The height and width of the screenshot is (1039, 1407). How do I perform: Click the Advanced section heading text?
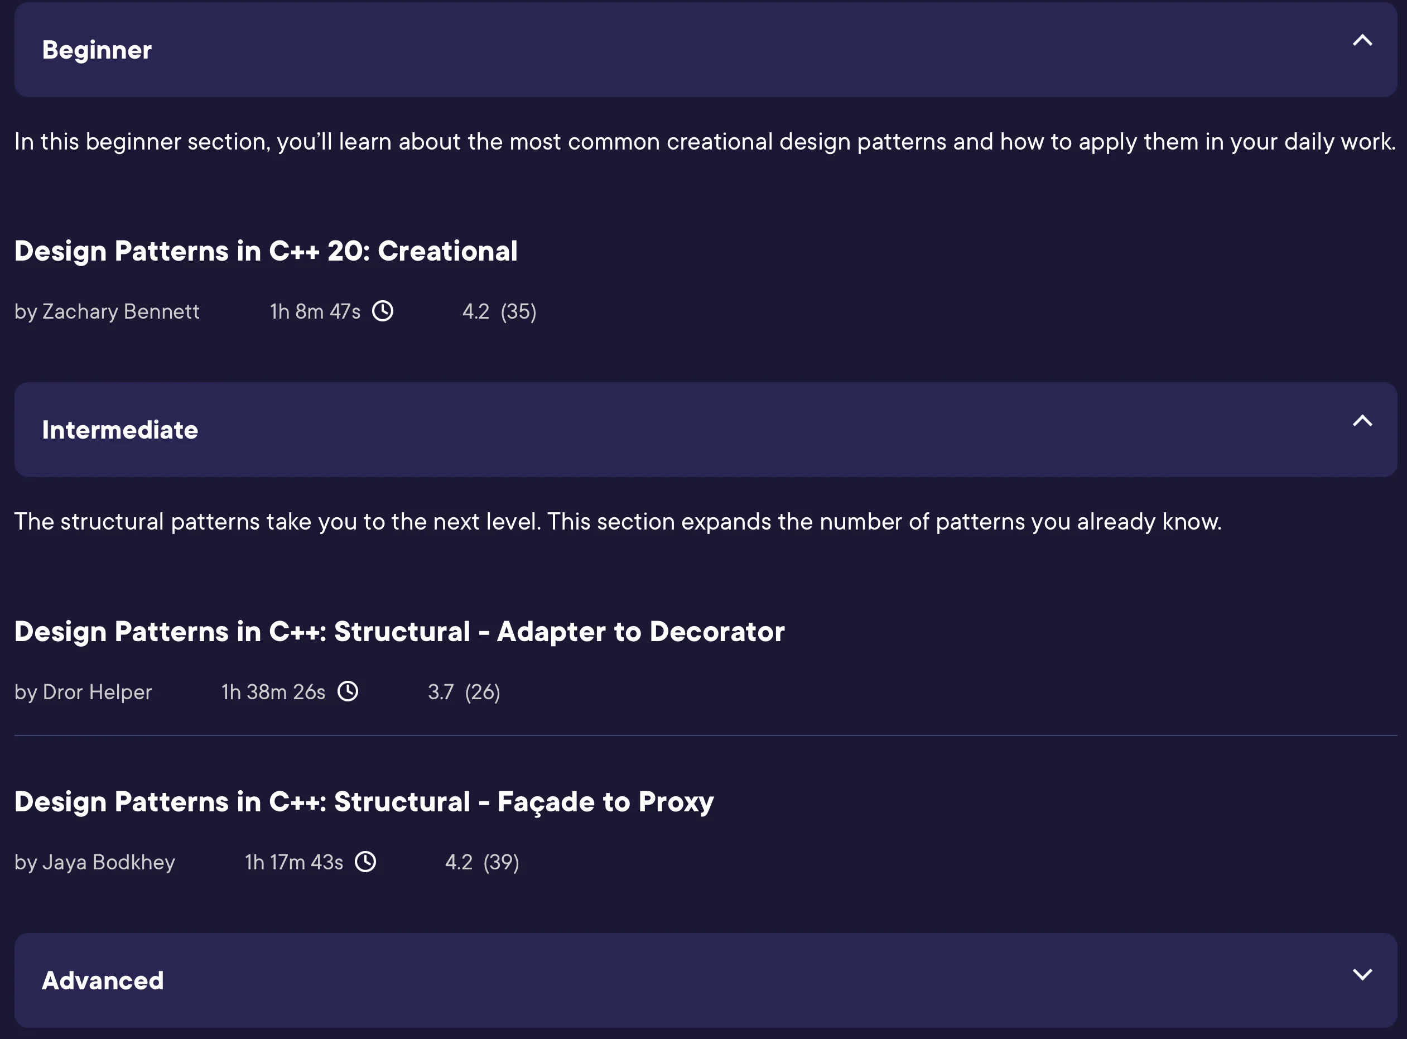pos(103,980)
